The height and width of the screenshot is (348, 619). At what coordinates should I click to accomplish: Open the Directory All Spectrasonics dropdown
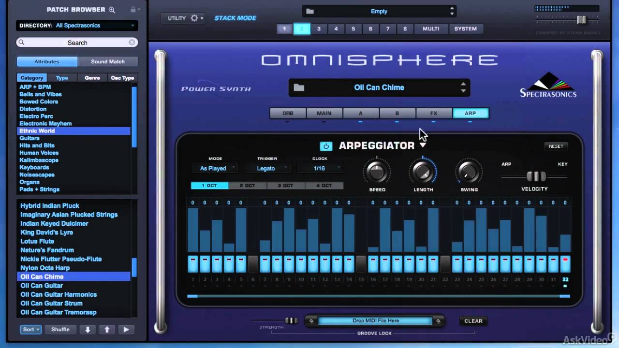click(77, 26)
